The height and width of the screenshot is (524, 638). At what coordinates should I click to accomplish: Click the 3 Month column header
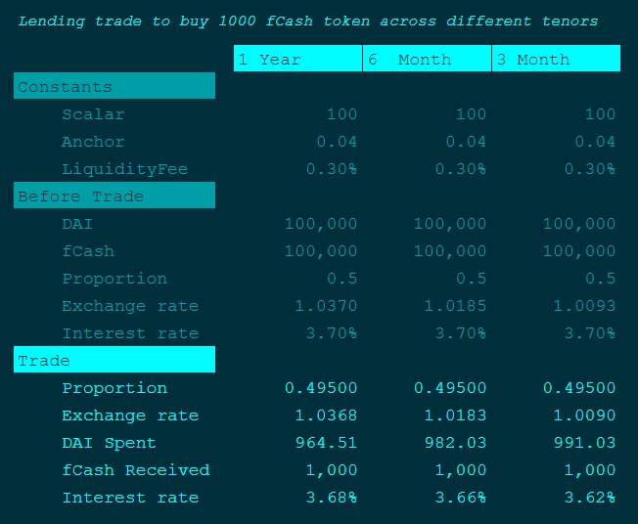pos(556,59)
